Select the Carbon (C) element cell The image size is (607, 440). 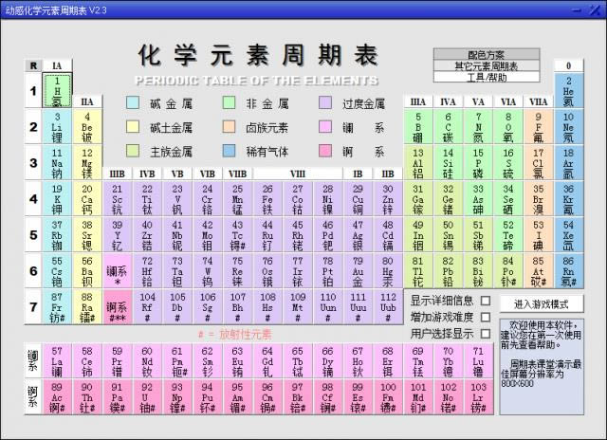(x=448, y=128)
